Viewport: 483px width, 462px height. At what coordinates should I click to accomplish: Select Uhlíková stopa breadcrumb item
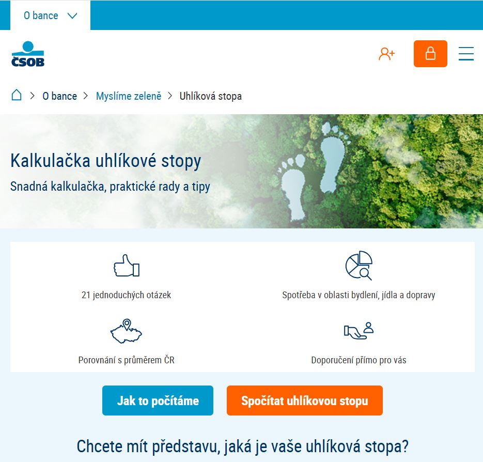click(211, 96)
